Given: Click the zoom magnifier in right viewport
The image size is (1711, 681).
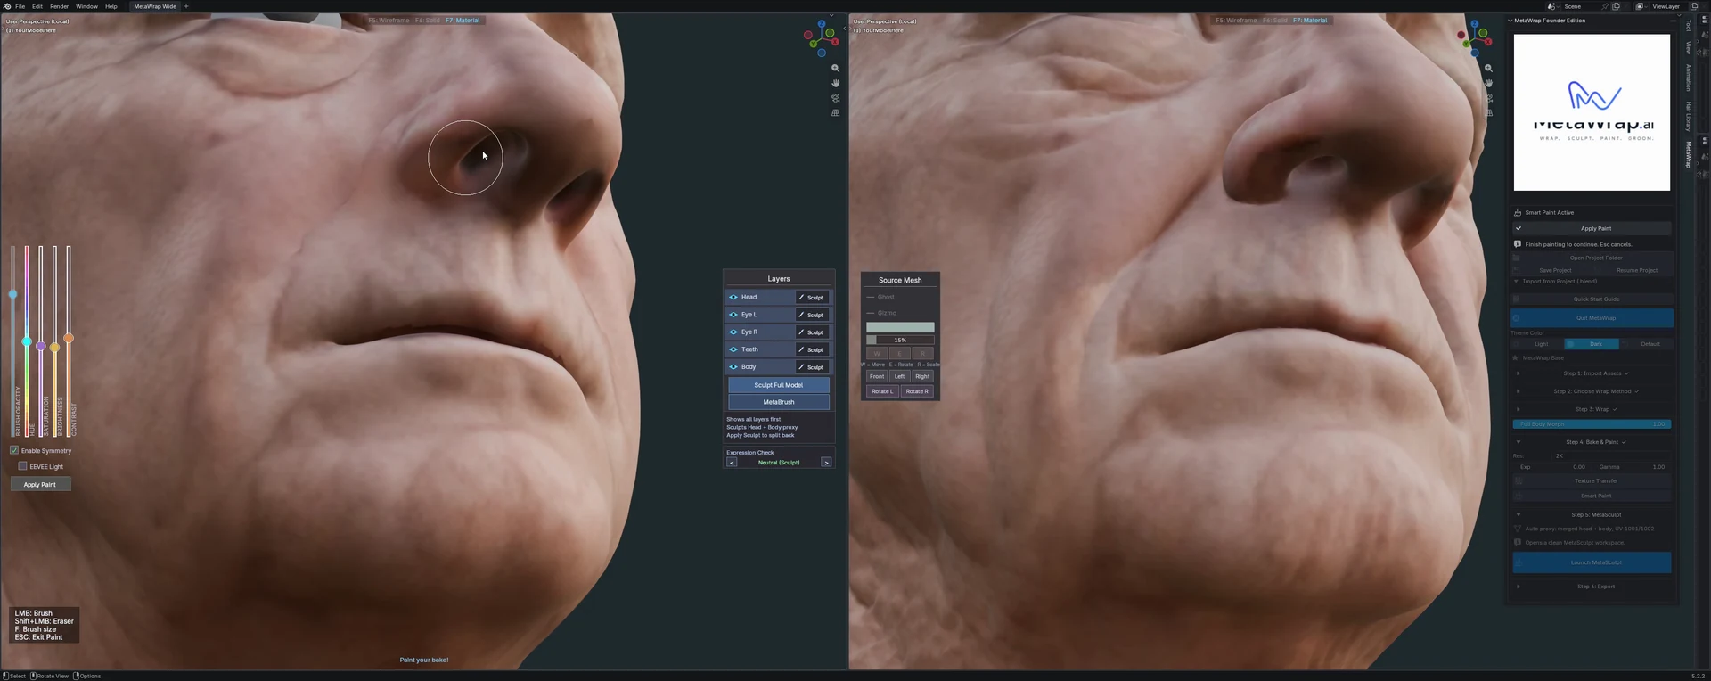Looking at the screenshot, I should pos(1488,68).
